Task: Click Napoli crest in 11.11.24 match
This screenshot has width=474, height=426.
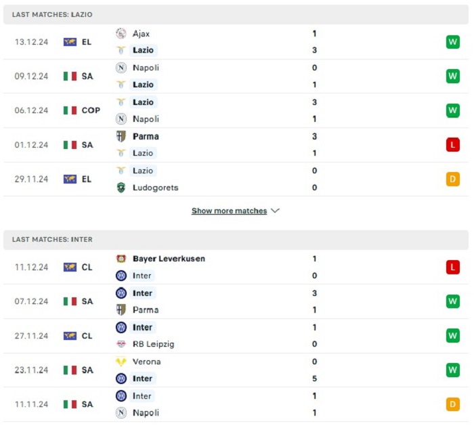Action: (x=121, y=412)
